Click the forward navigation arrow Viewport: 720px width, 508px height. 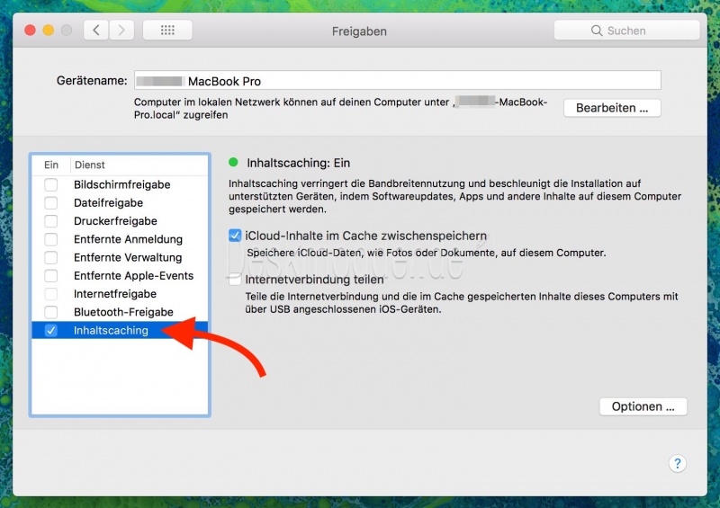click(121, 31)
